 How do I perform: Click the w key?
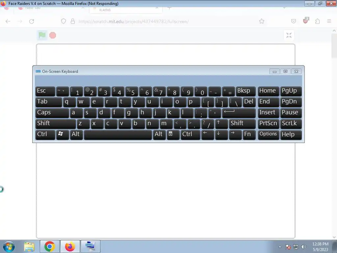(x=83, y=102)
